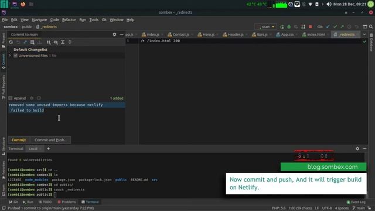
Task: Open the Git tool window button
Action: (x=13, y=202)
